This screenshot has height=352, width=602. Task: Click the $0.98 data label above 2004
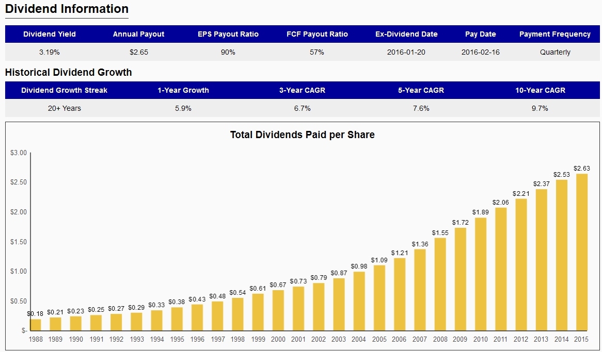[359, 266]
